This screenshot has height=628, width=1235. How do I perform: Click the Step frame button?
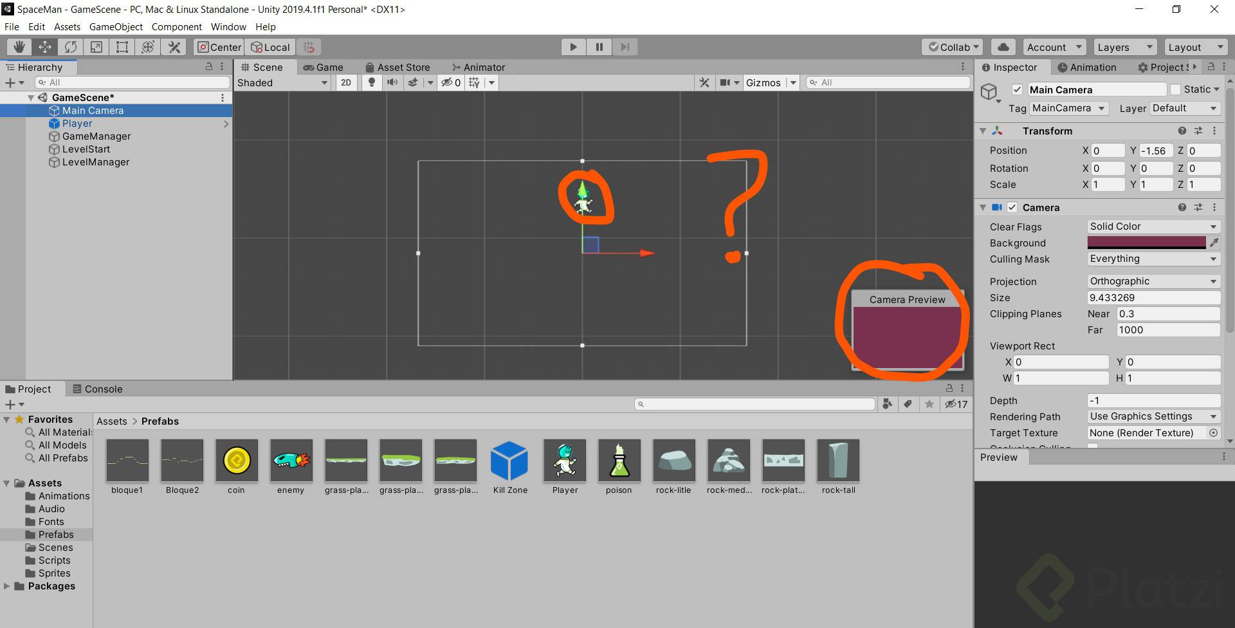[625, 47]
